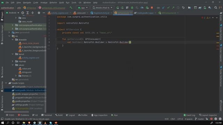Select proguard-rules.pro in the project tree
Image resolution: width=223 pixels, height=125 pixels.
point(22,98)
